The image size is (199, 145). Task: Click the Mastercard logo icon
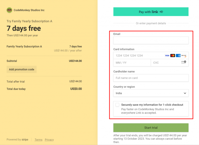pos(173,56)
